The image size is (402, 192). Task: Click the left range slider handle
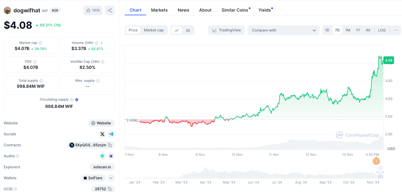pos(377,172)
